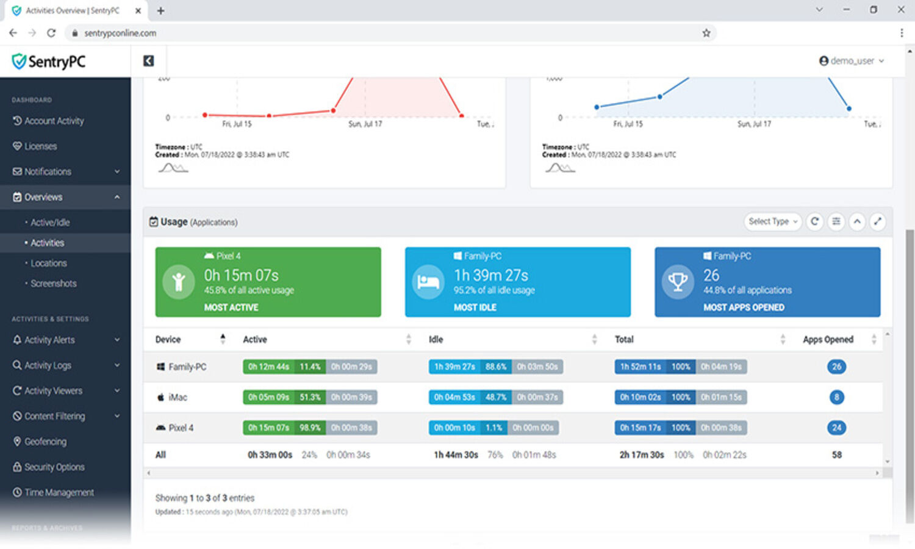Select Locations under Overviews
Image resolution: width=915 pixels, height=549 pixels.
click(x=48, y=263)
